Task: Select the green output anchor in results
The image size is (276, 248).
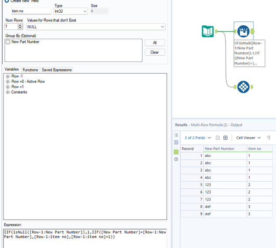Action: (176, 152)
